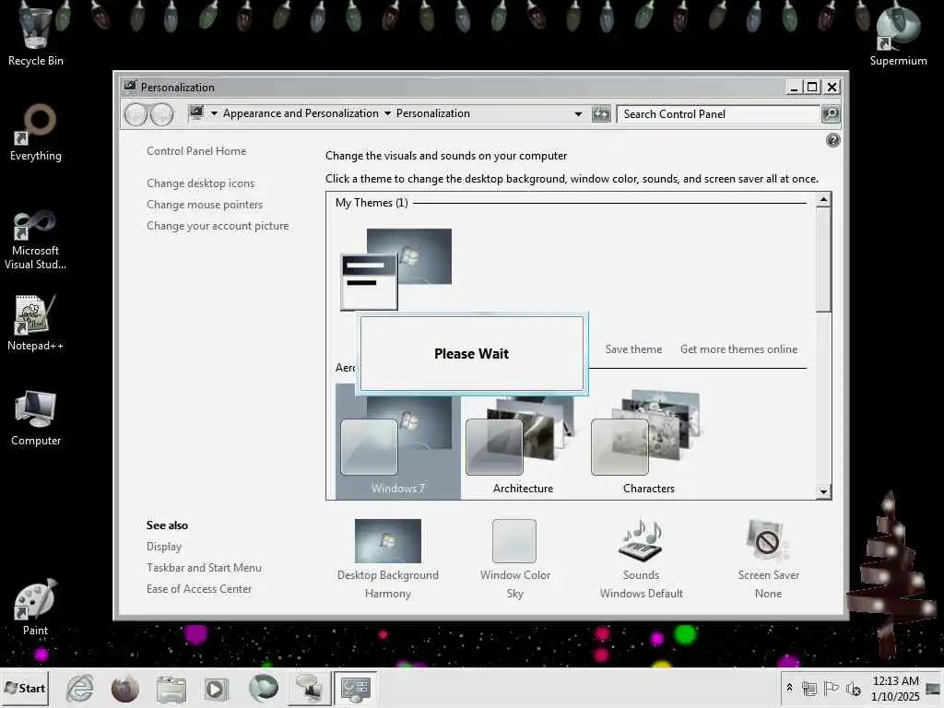
Task: Click the theme list scrollbar thumb
Action: pyautogui.click(x=823, y=260)
